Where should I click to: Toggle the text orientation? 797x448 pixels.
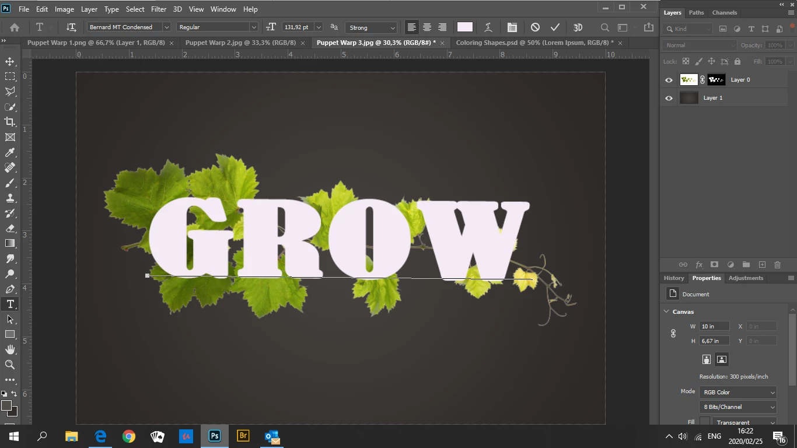click(x=71, y=27)
